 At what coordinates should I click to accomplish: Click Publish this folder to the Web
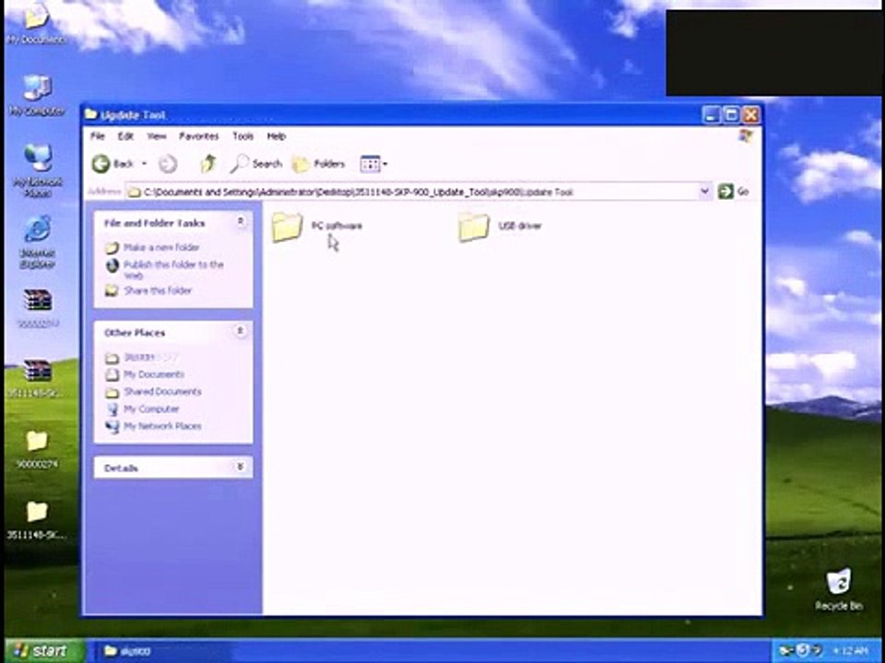click(173, 270)
